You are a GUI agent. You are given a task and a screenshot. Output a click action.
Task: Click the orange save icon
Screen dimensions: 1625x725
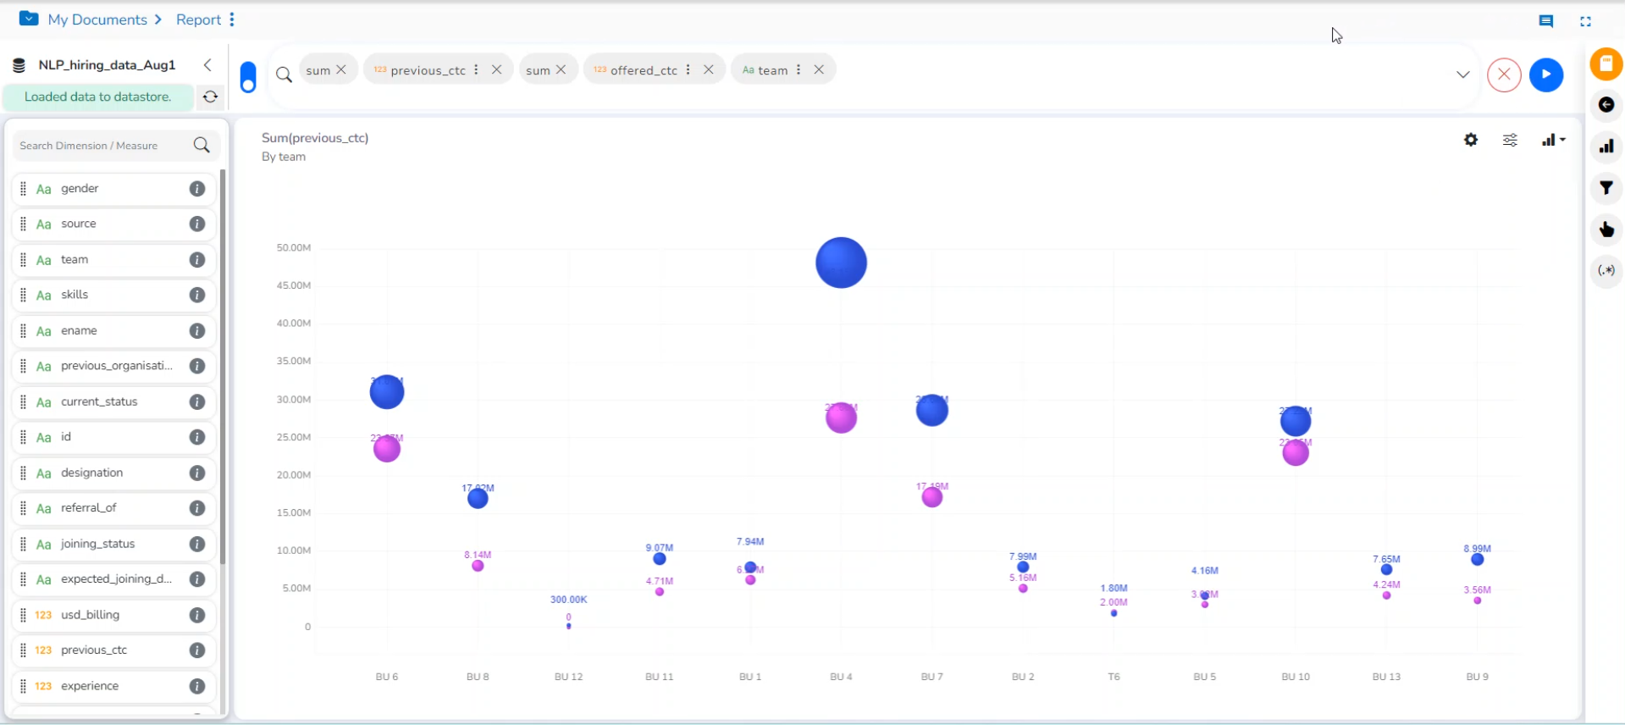[x=1606, y=64]
